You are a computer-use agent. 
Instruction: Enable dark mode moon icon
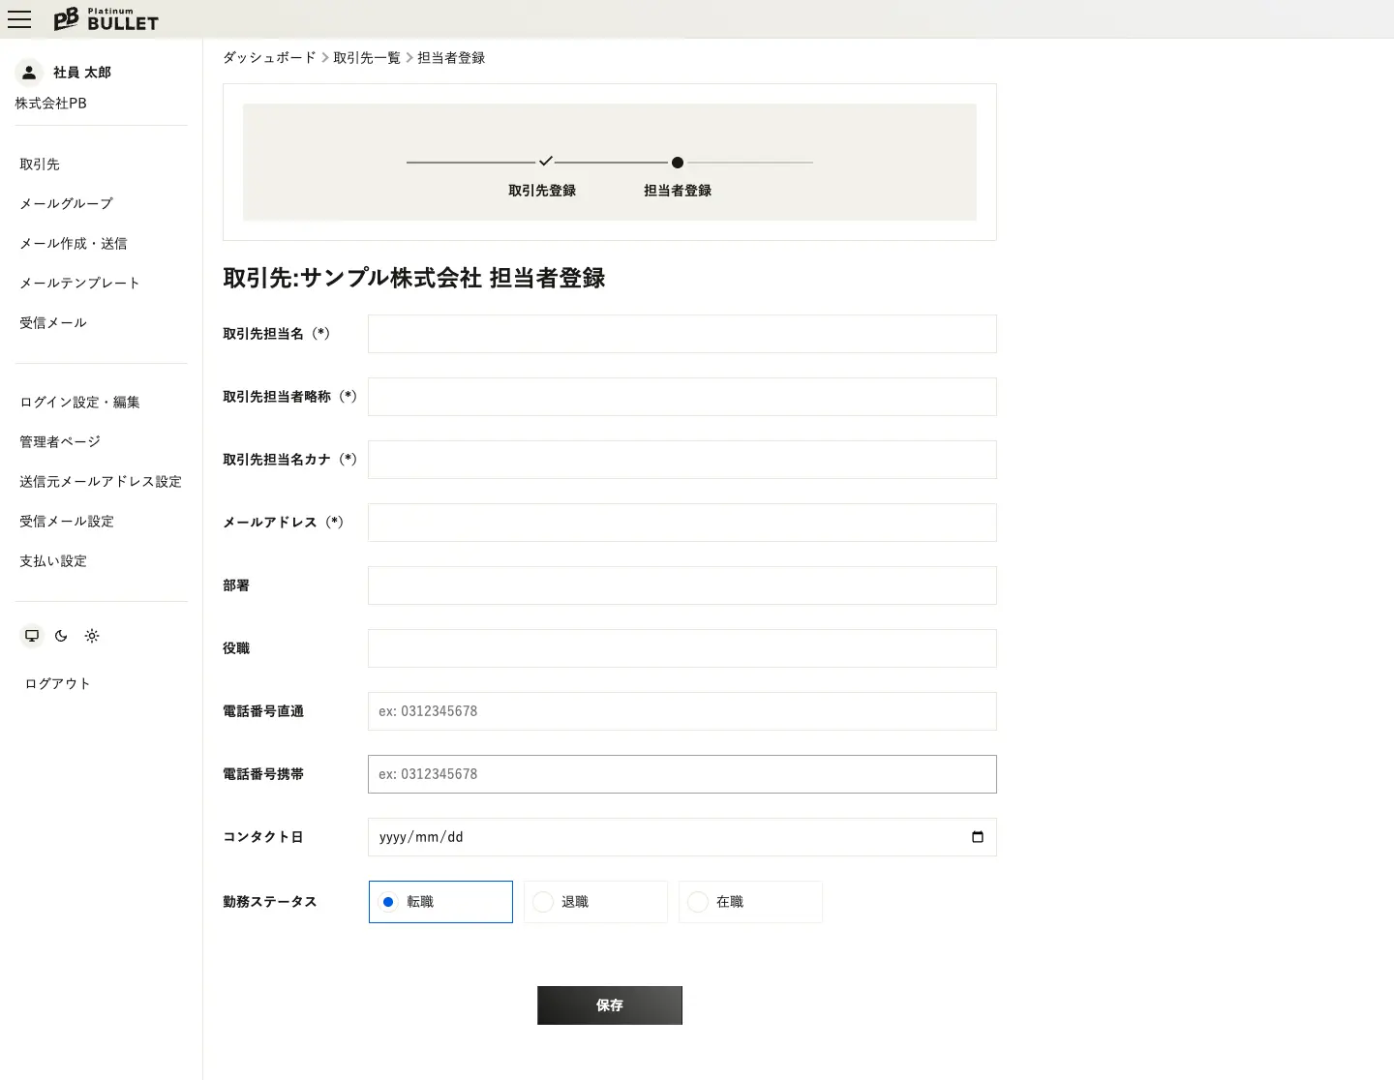click(x=61, y=636)
